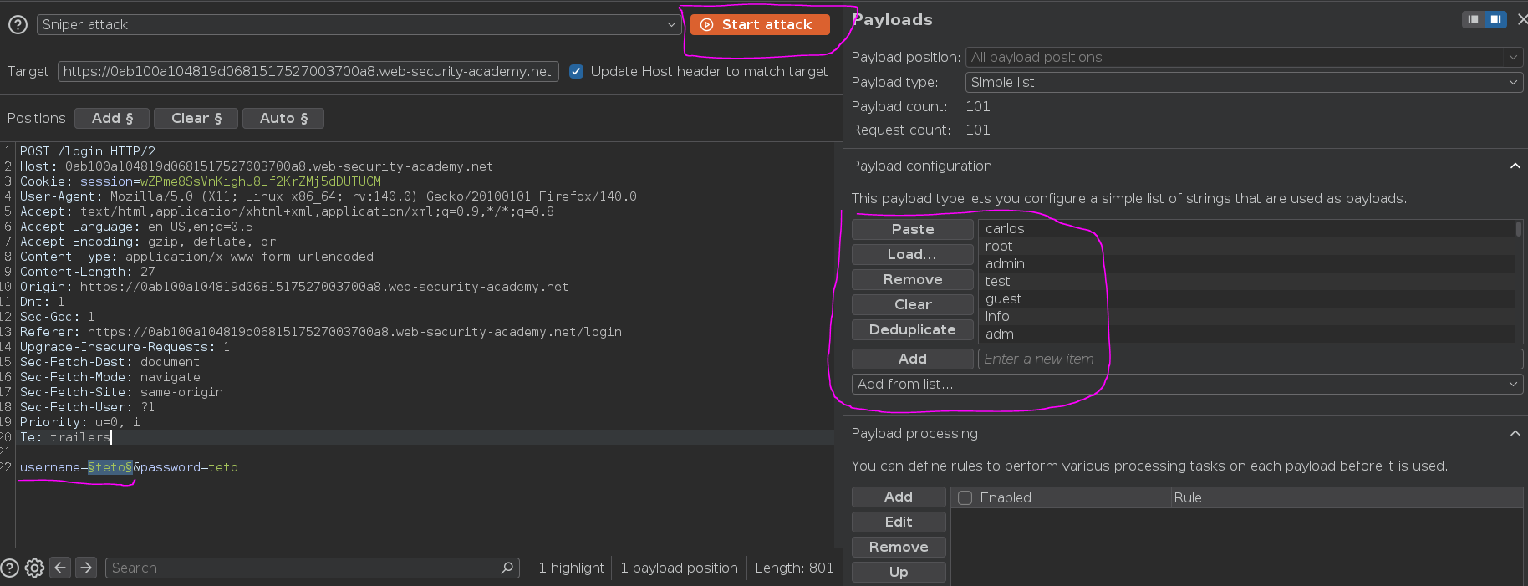Open editor settings via the gear icon

pyautogui.click(x=34, y=568)
